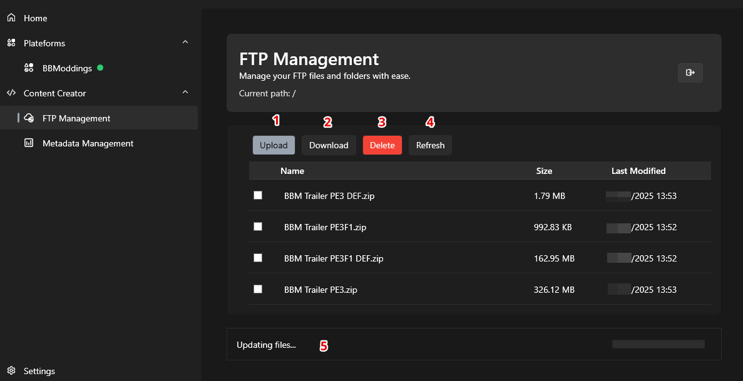Click the Settings gear icon
The height and width of the screenshot is (381, 743).
click(11, 371)
